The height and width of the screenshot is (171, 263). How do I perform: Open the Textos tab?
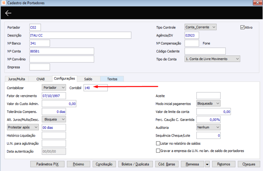(x=112, y=79)
